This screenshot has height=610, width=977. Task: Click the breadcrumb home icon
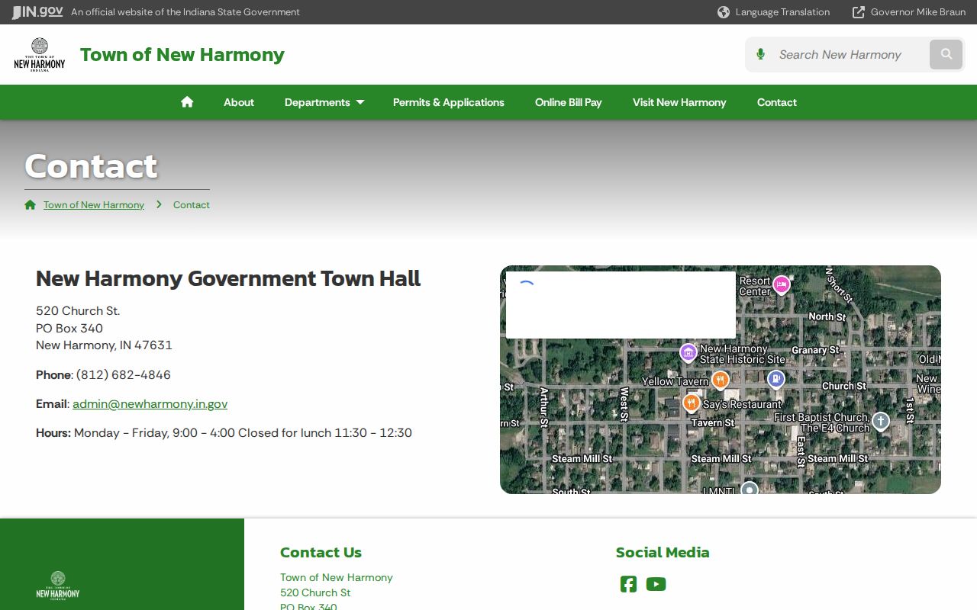coord(31,204)
